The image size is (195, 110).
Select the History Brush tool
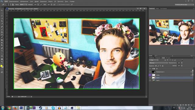pos(2,35)
